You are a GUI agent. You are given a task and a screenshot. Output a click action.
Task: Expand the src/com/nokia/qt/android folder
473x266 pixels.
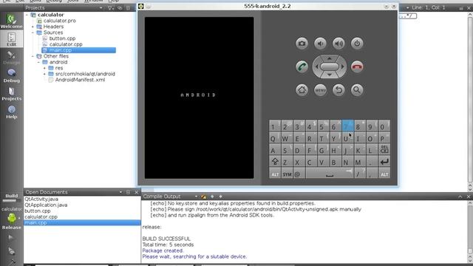(x=44, y=74)
